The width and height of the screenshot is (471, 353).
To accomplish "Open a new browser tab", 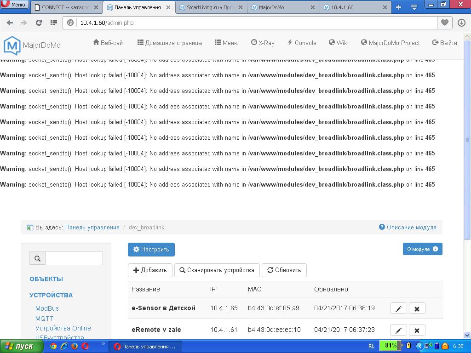I will [x=399, y=7].
